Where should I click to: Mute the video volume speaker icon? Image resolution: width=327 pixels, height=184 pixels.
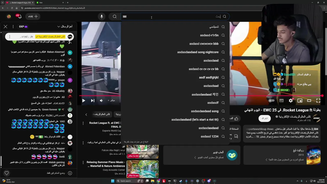click(x=101, y=101)
